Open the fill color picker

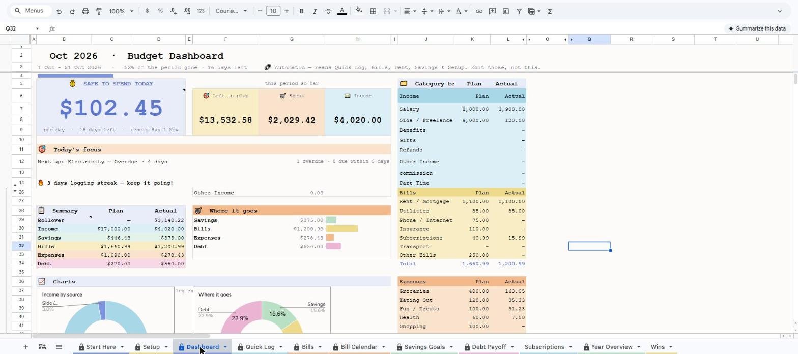tap(359, 11)
